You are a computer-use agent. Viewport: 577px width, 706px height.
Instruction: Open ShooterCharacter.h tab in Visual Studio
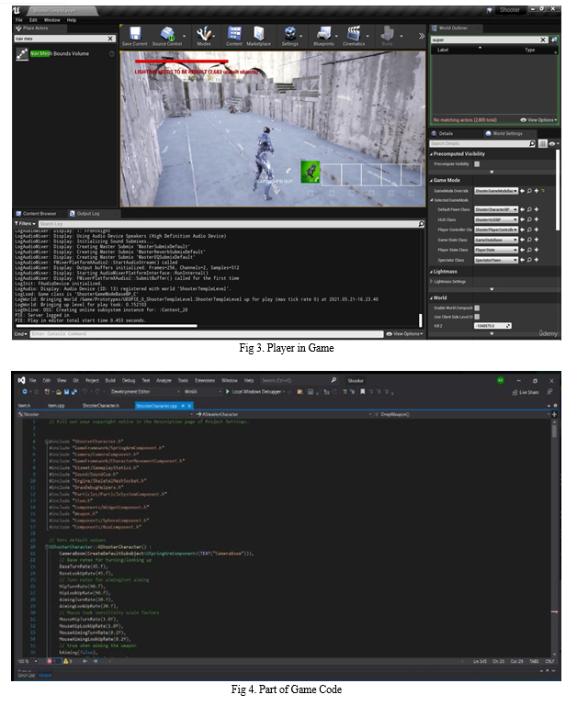[x=100, y=406]
